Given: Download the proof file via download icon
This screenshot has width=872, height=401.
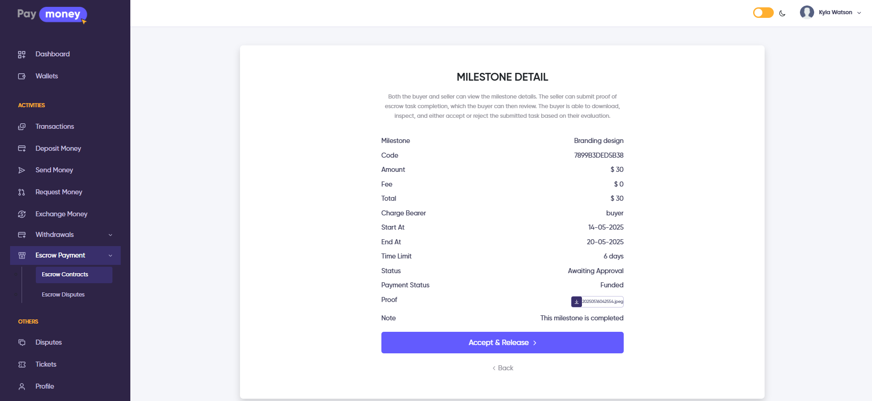Looking at the screenshot, I should click(576, 302).
